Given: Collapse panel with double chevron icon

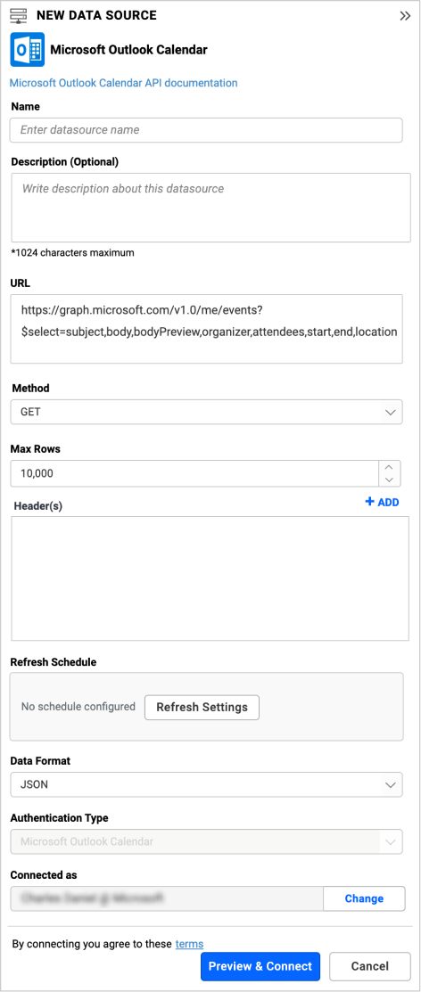Looking at the screenshot, I should coord(405,16).
